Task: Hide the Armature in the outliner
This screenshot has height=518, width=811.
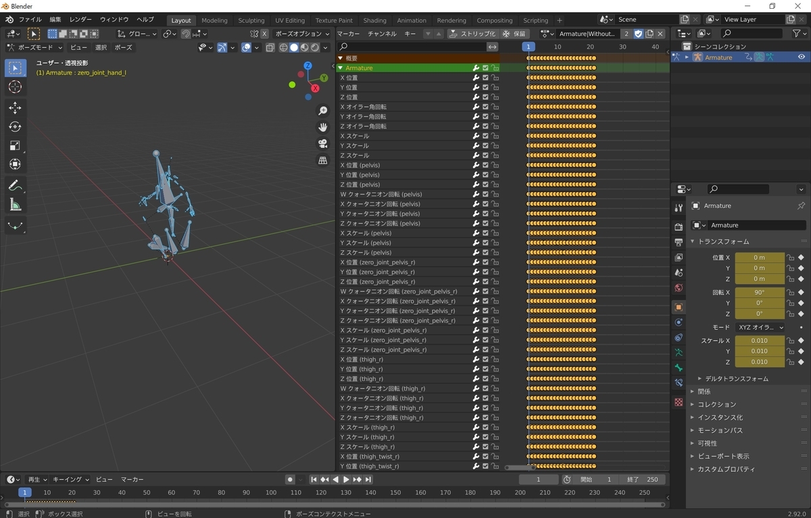Action: click(802, 57)
